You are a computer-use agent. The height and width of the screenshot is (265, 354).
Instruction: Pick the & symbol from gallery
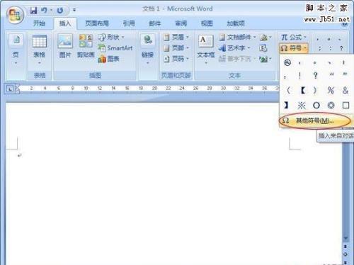(x=346, y=90)
